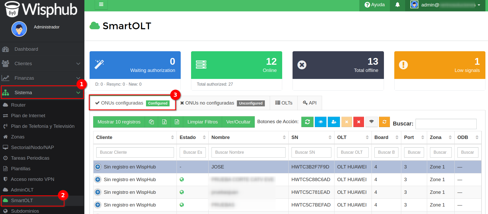Open Router in the sidebar

[42, 105]
